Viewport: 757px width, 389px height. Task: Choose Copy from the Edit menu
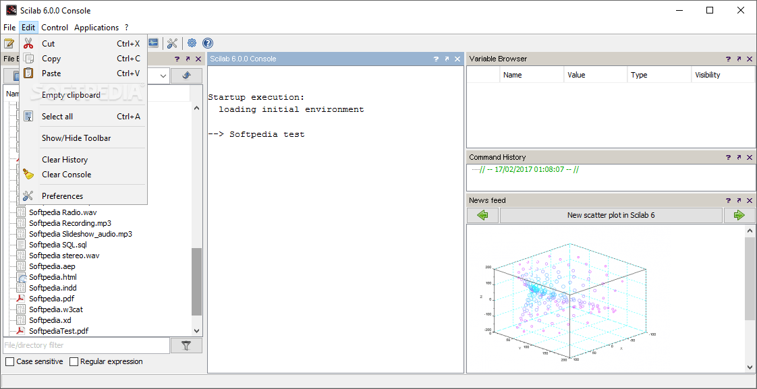click(83, 59)
